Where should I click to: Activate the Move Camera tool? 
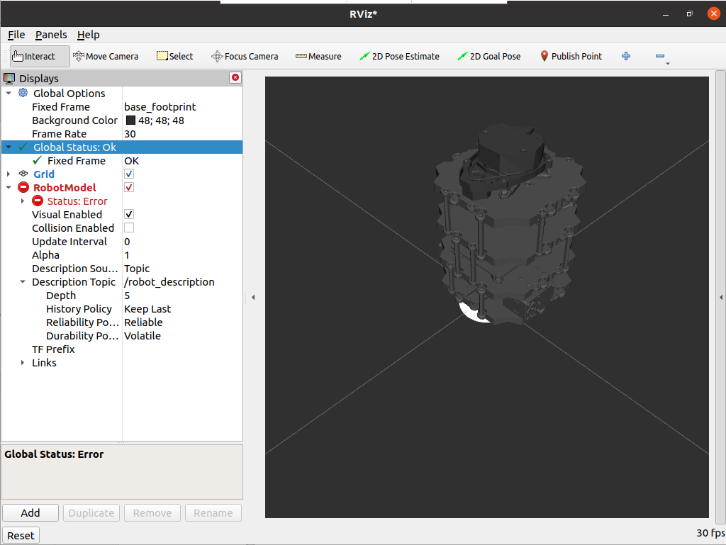[x=106, y=56]
